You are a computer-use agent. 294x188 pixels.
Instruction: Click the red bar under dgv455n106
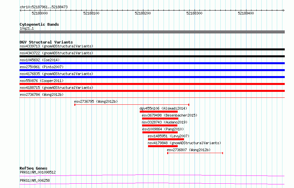(x=159, y=112)
